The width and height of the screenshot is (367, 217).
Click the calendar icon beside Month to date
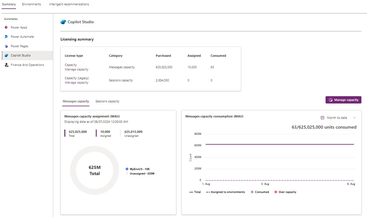point(322,118)
